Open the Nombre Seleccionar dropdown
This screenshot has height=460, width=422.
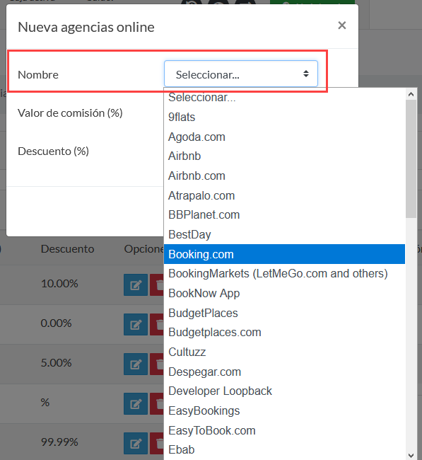[241, 74]
